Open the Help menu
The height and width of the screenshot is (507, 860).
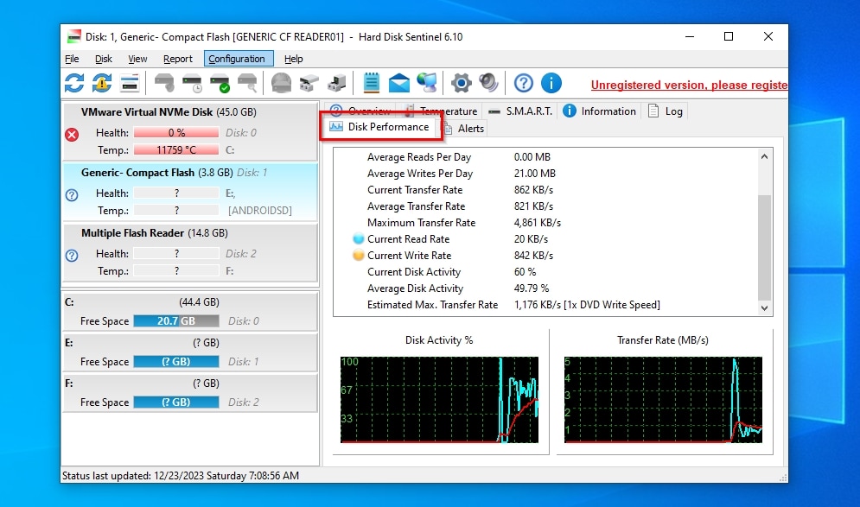point(293,59)
